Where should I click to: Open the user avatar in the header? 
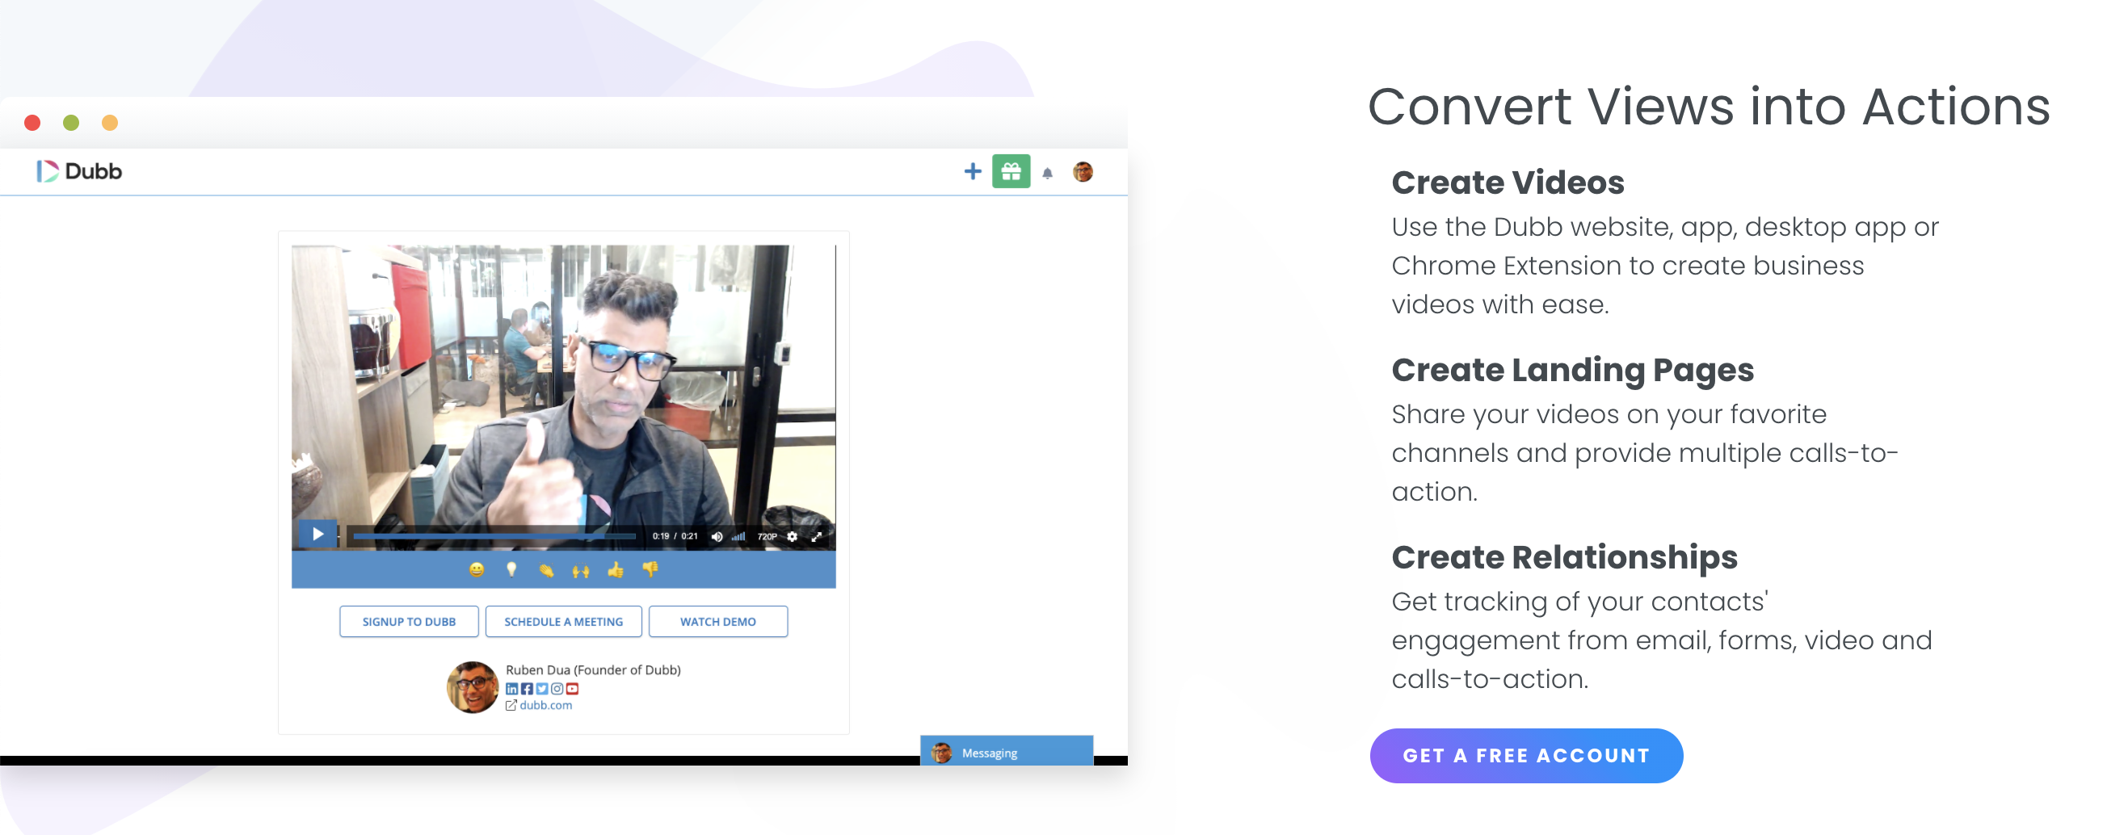pyautogui.click(x=1083, y=171)
